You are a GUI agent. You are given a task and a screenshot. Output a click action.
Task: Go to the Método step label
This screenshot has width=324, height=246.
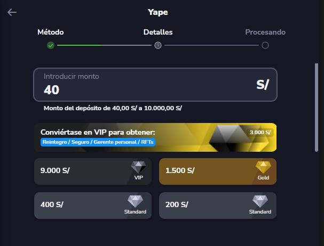point(51,32)
